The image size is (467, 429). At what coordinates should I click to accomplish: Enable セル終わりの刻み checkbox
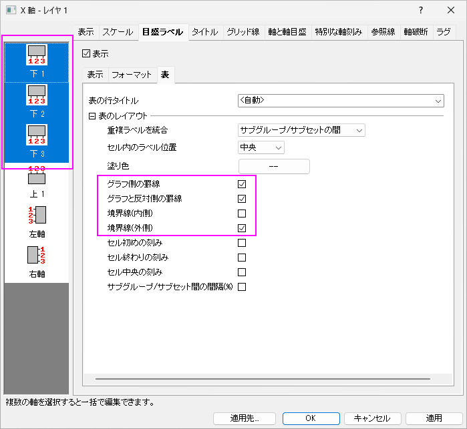point(242,258)
